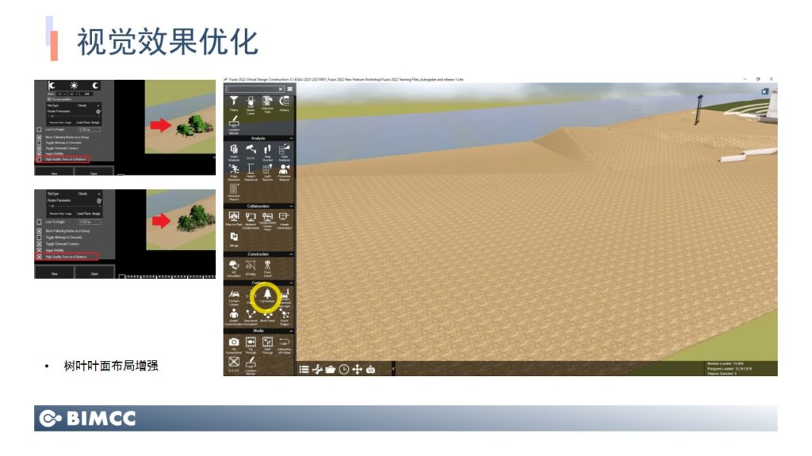Open Avatar Customization
Screen dimensions: 812x456
(234, 317)
